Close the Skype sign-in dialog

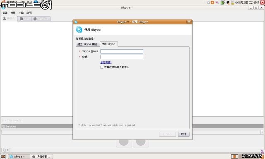pos(189,22)
